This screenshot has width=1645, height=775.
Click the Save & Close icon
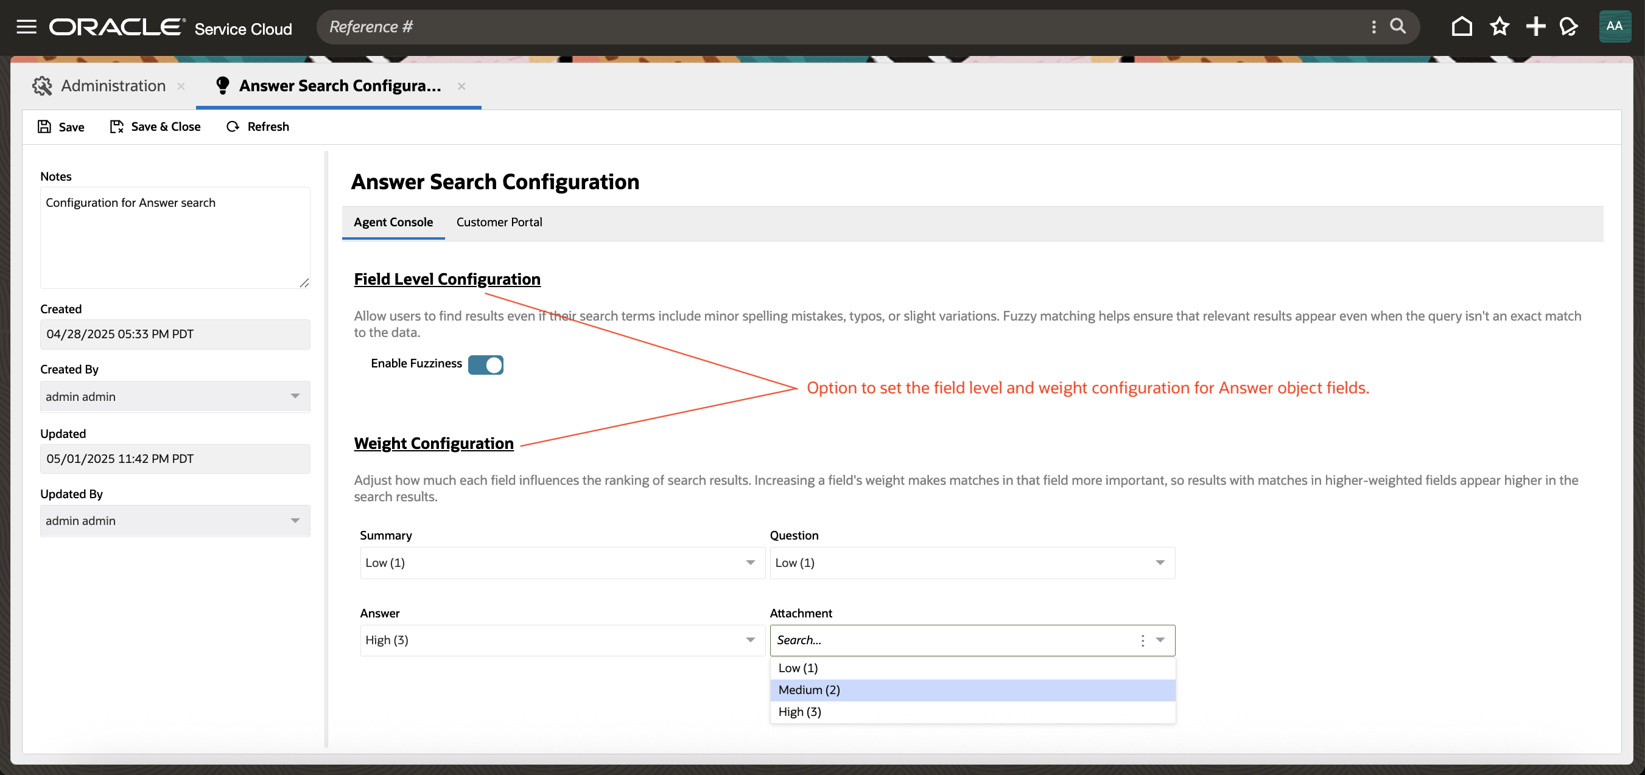[x=117, y=127]
